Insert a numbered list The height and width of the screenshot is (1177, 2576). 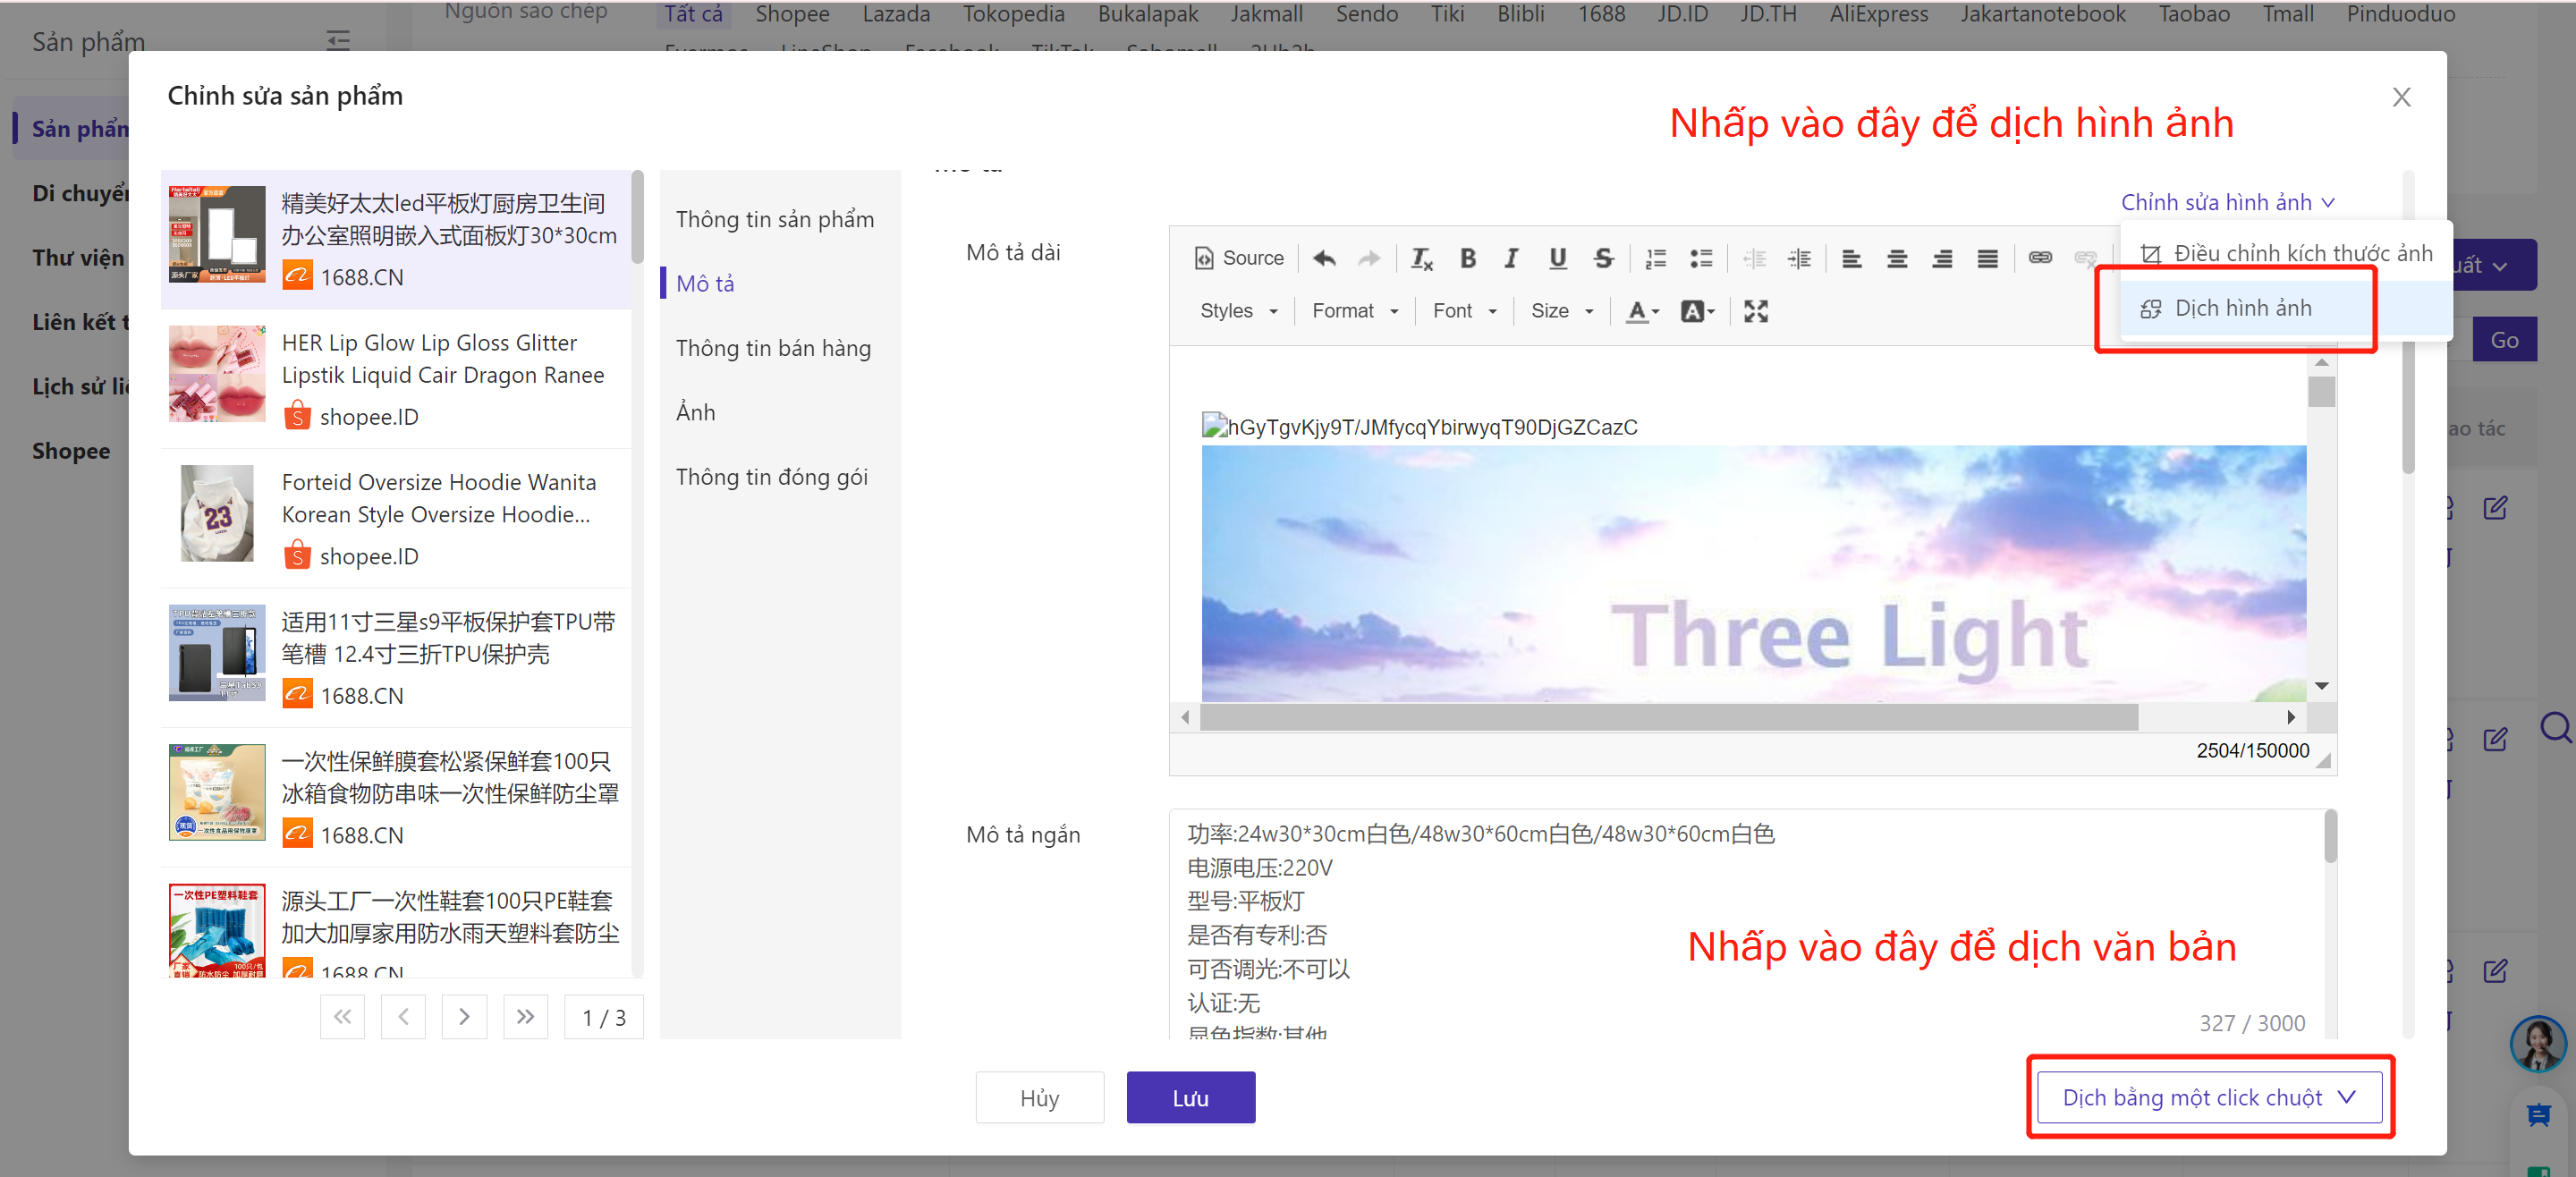[1655, 258]
